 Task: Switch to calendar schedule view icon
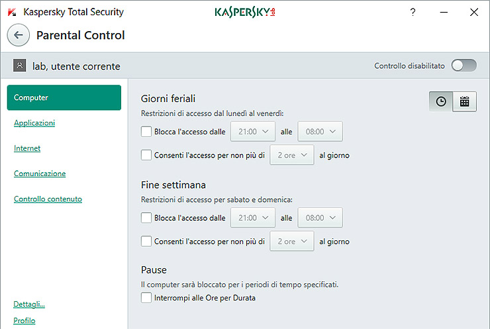coord(465,101)
